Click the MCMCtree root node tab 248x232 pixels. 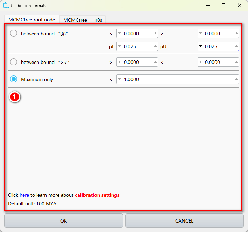32,20
